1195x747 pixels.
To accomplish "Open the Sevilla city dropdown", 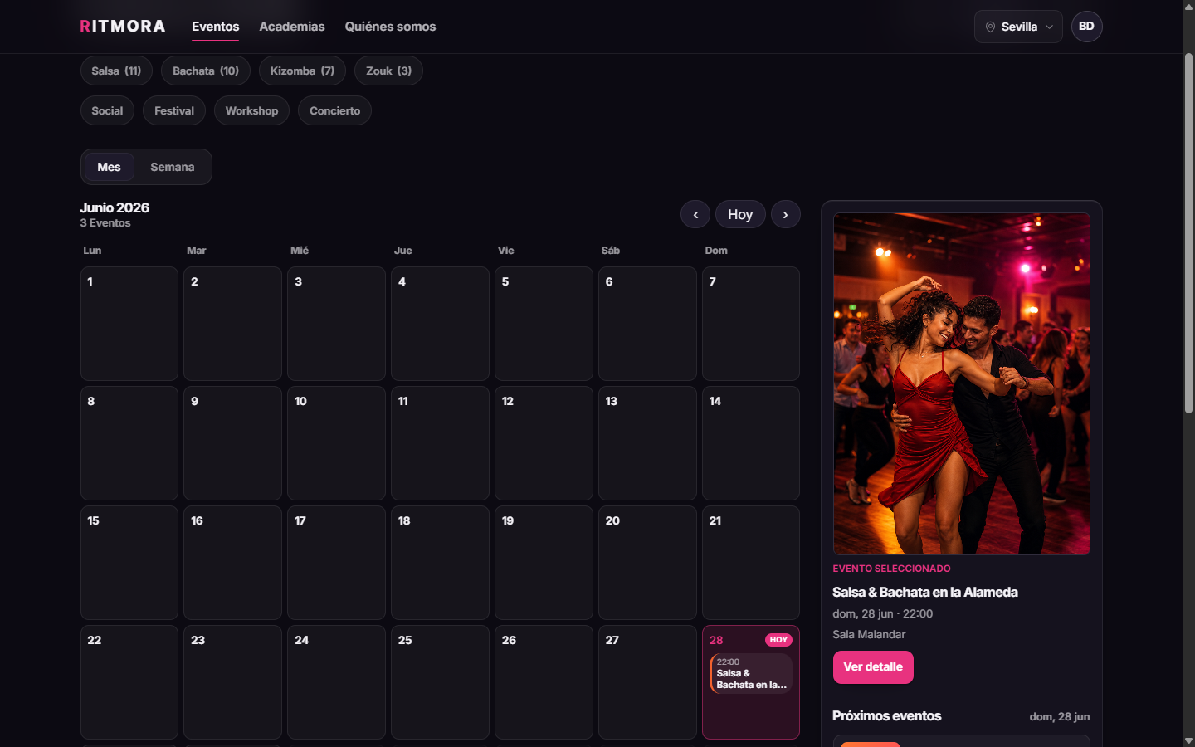I will pos(1018,27).
